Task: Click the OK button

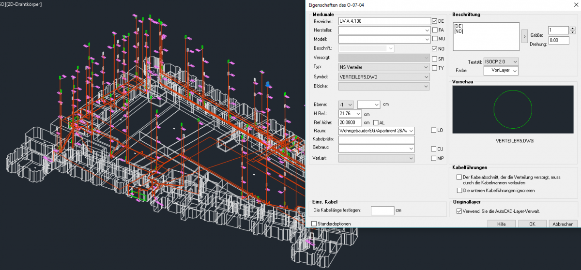Action: [532, 224]
